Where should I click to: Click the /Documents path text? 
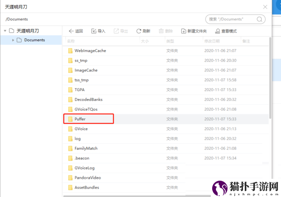click(17, 19)
